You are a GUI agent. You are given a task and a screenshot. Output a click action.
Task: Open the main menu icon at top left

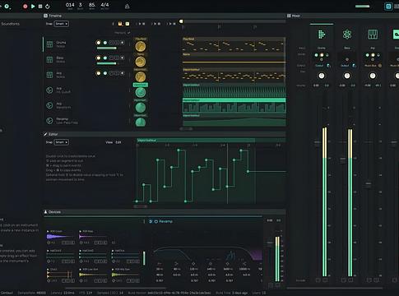(x=7, y=6)
